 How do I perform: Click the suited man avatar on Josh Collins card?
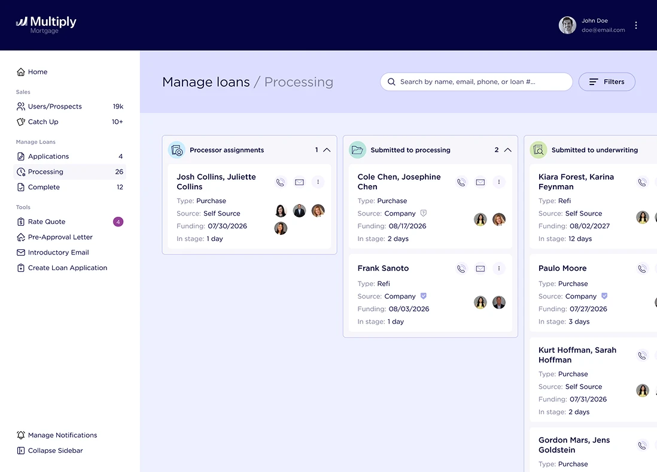pyautogui.click(x=299, y=211)
